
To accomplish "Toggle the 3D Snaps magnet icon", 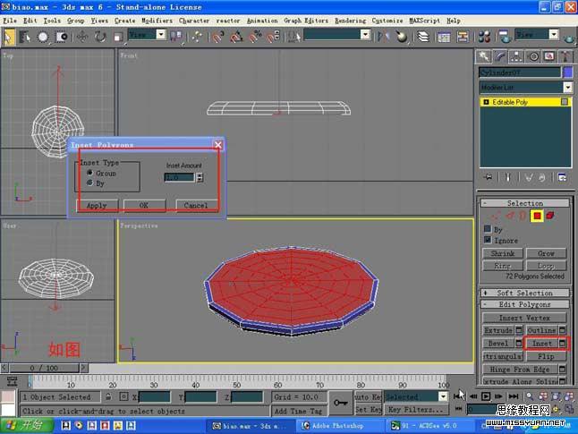I will click(217, 37).
